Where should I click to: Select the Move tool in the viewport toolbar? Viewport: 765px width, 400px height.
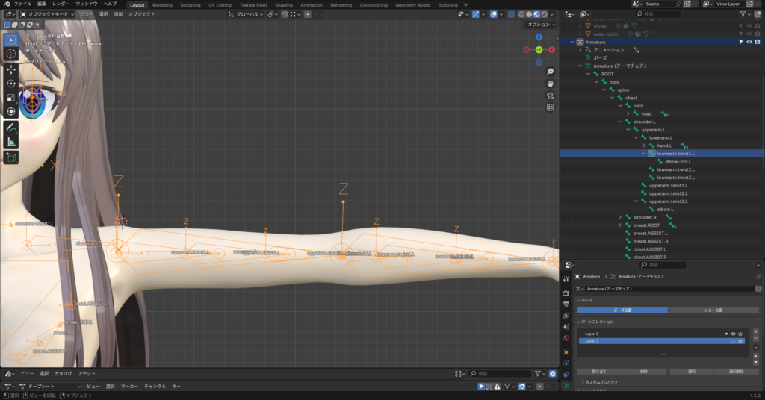11,69
